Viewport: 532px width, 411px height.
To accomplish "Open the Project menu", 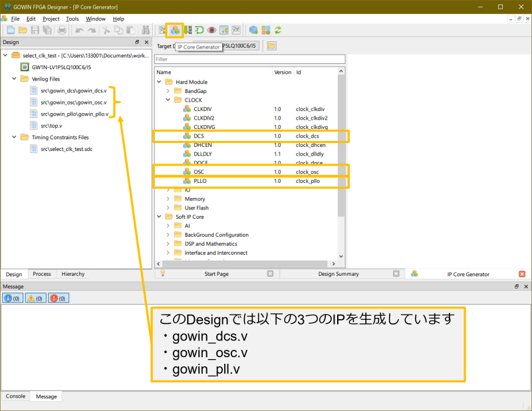I will (51, 19).
